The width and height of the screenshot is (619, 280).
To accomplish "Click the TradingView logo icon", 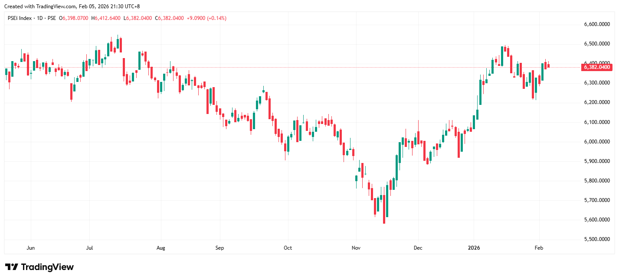I will [x=11, y=267].
